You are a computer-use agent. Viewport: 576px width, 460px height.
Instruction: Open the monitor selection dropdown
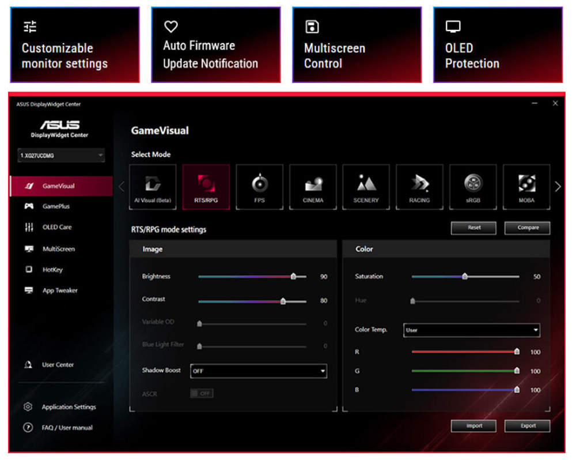[61, 156]
